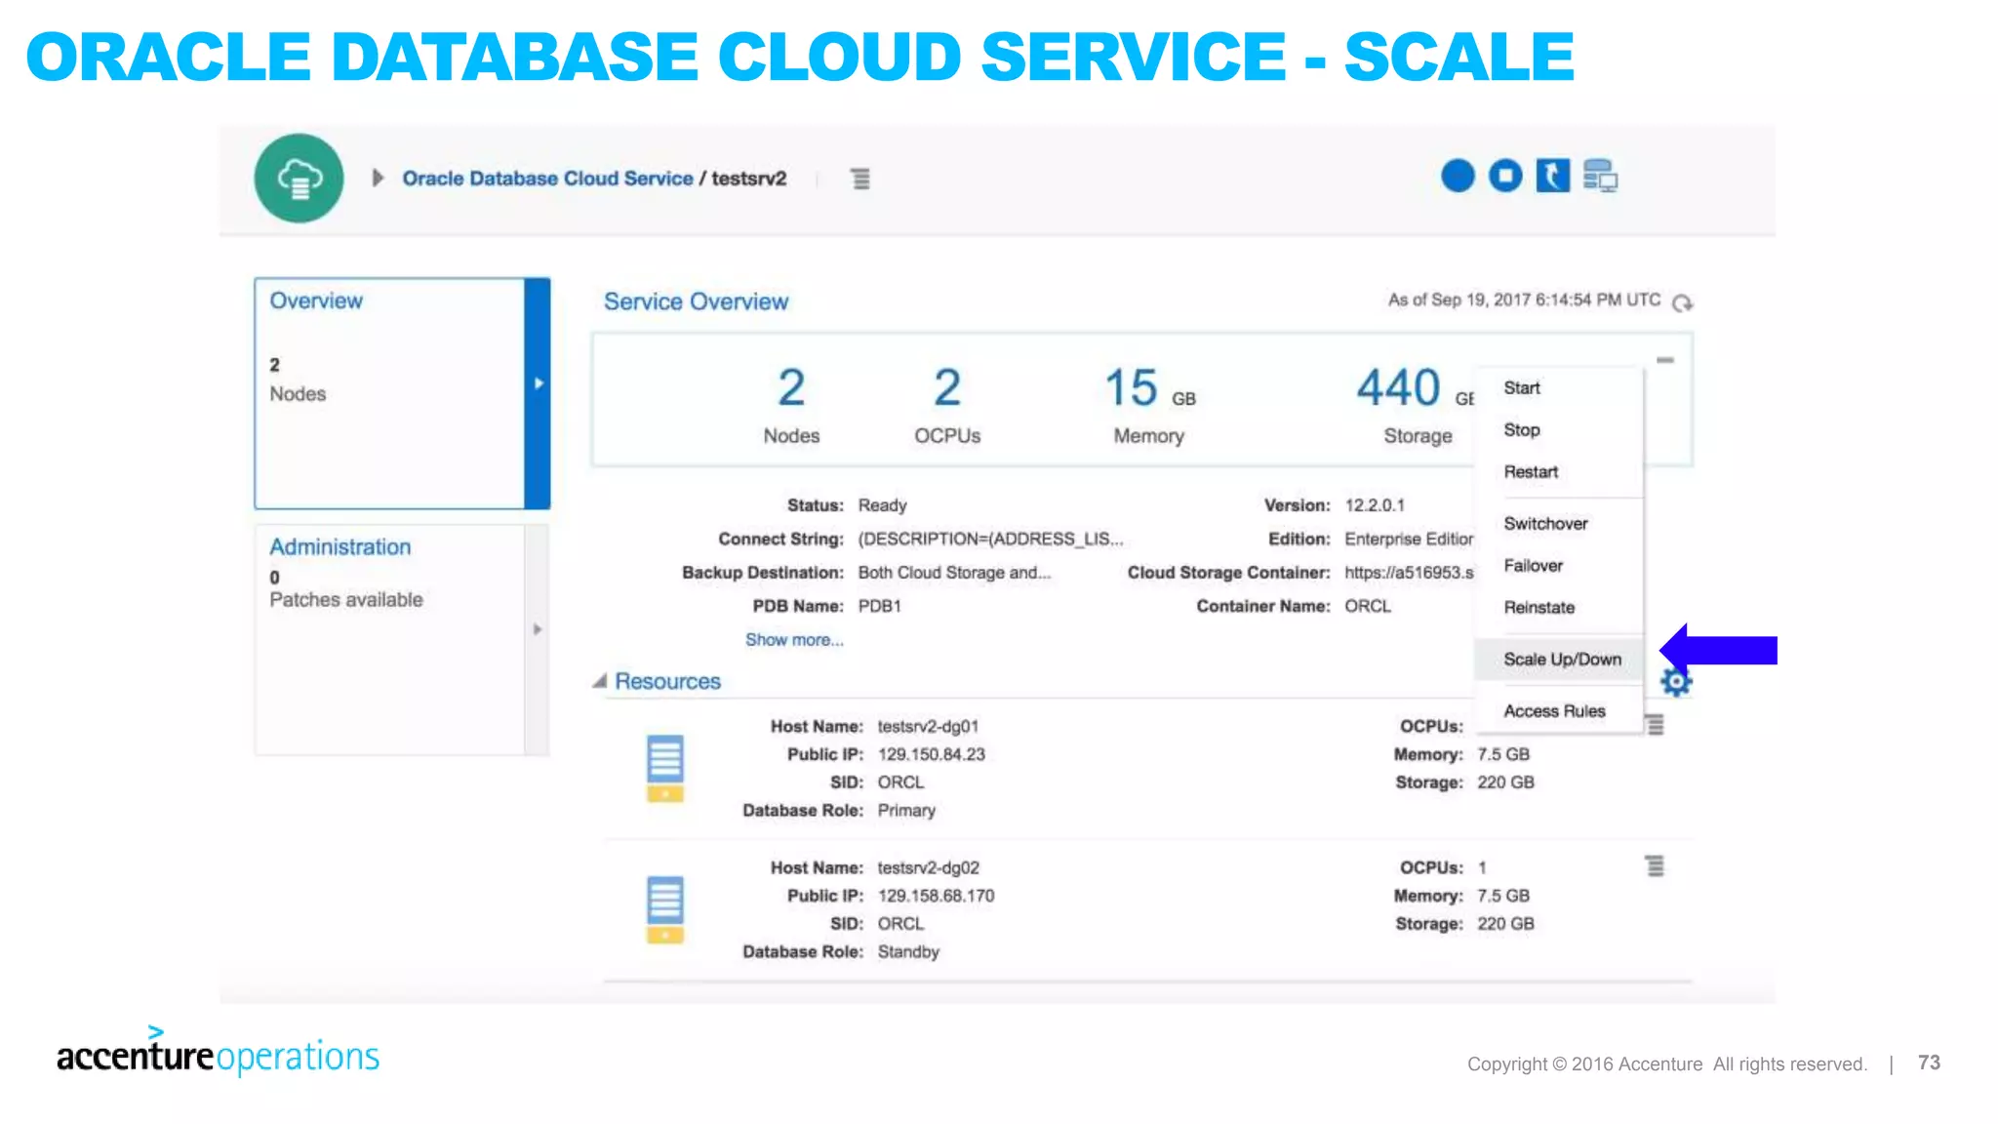Choose Restart from the service menu
This screenshot has height=1124, width=1998.
click(x=1531, y=472)
